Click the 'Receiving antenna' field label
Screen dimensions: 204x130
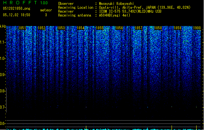75,15
